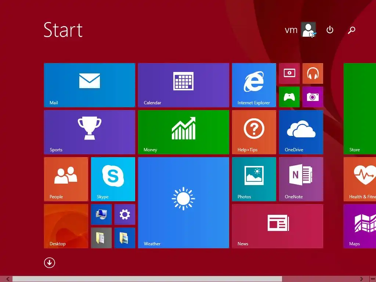The height and width of the screenshot is (282, 376).
Task: Open the Video small tile
Action: (289, 73)
